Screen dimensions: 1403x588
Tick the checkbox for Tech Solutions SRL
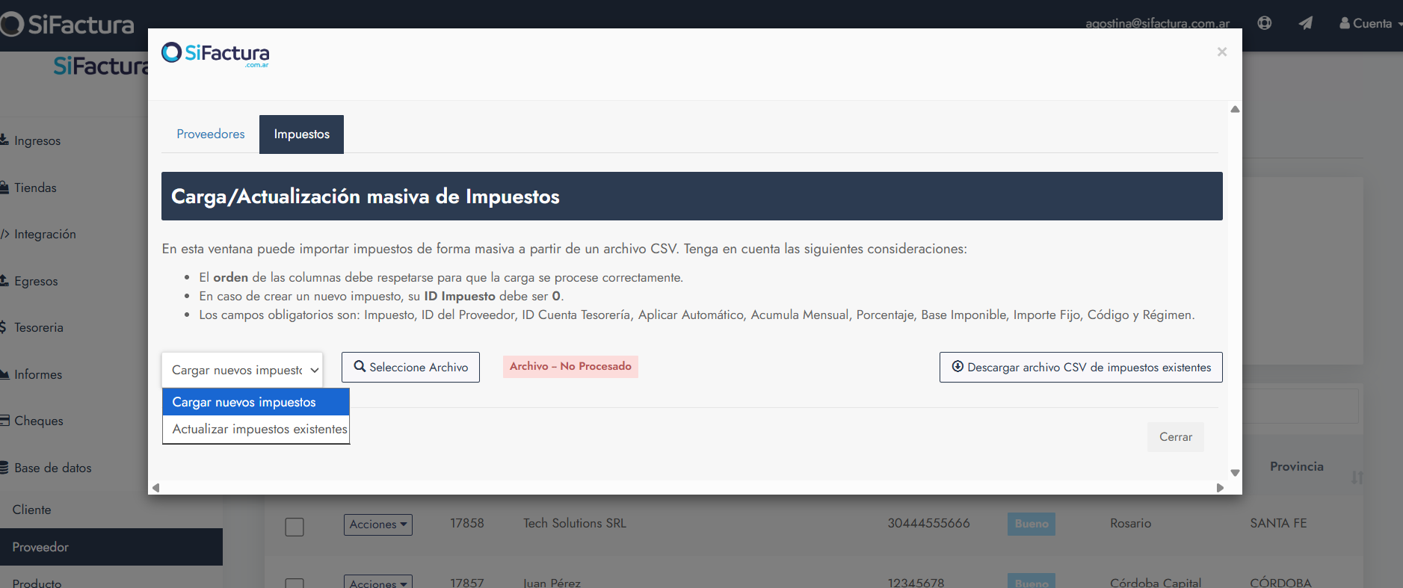point(295,527)
